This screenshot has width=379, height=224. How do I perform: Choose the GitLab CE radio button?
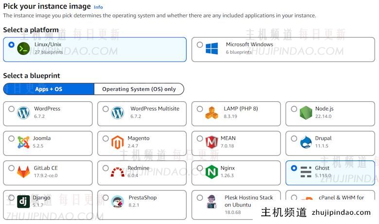[11, 168]
